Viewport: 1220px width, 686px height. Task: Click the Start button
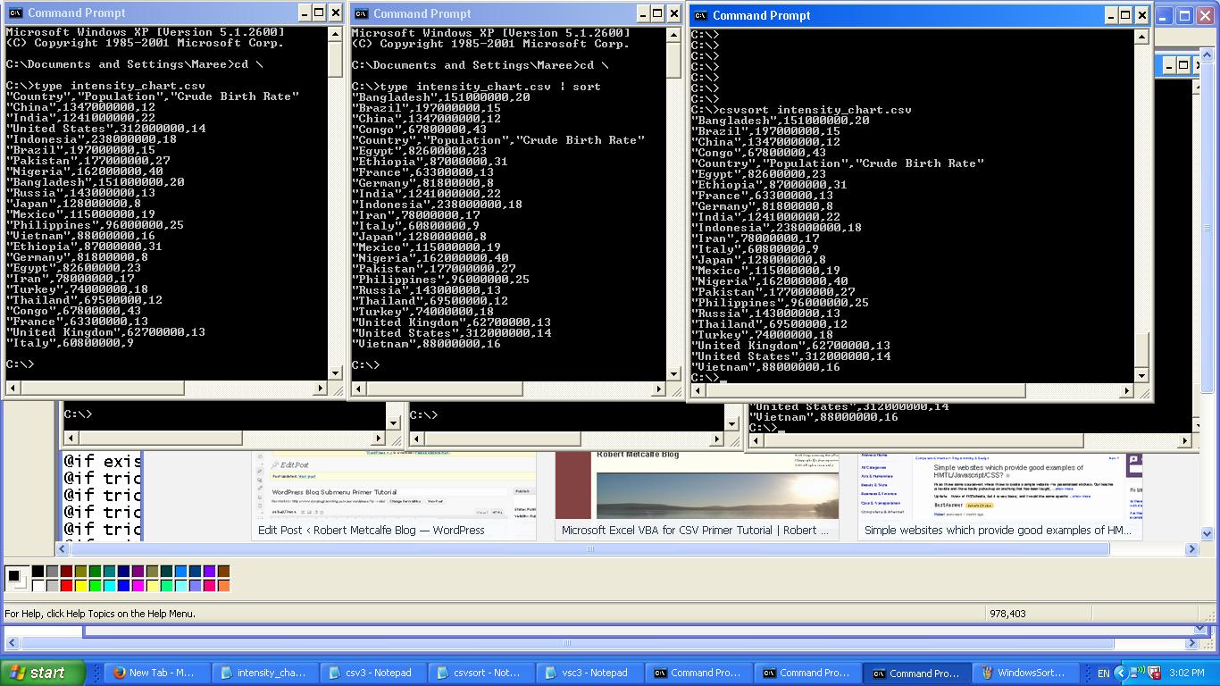tap(42, 673)
